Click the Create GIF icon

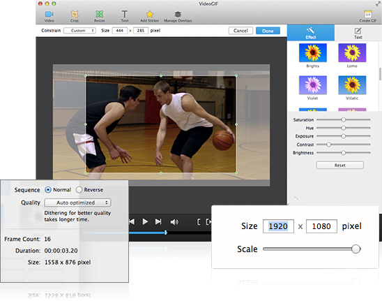pos(367,14)
